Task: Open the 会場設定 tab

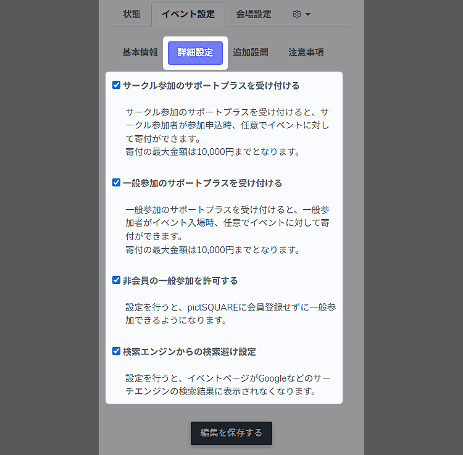Action: pyautogui.click(x=253, y=14)
